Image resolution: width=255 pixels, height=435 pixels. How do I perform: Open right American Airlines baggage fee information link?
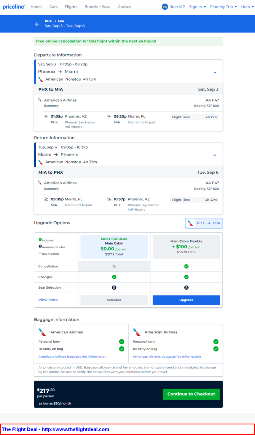[x=167, y=357]
